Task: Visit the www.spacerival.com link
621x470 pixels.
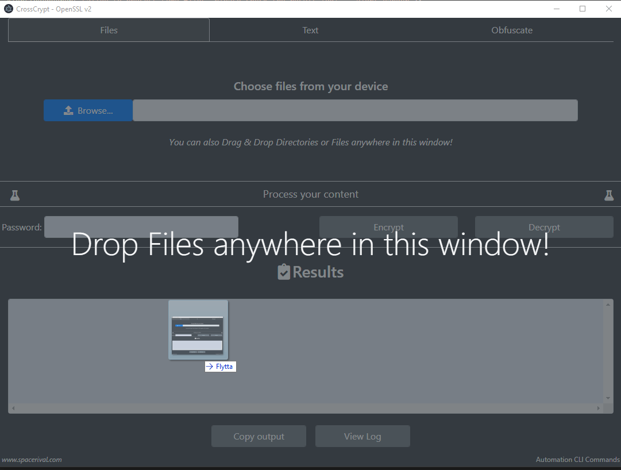Action: tap(32, 460)
